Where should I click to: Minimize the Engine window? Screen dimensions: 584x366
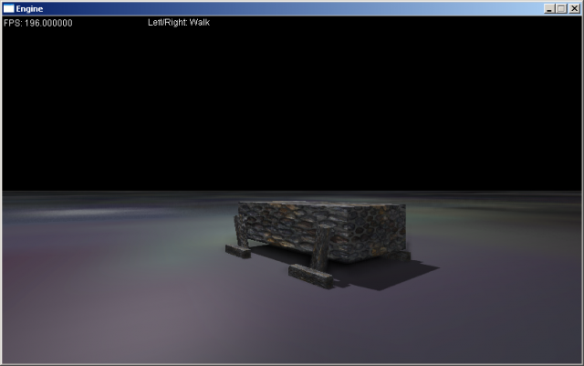click(549, 8)
